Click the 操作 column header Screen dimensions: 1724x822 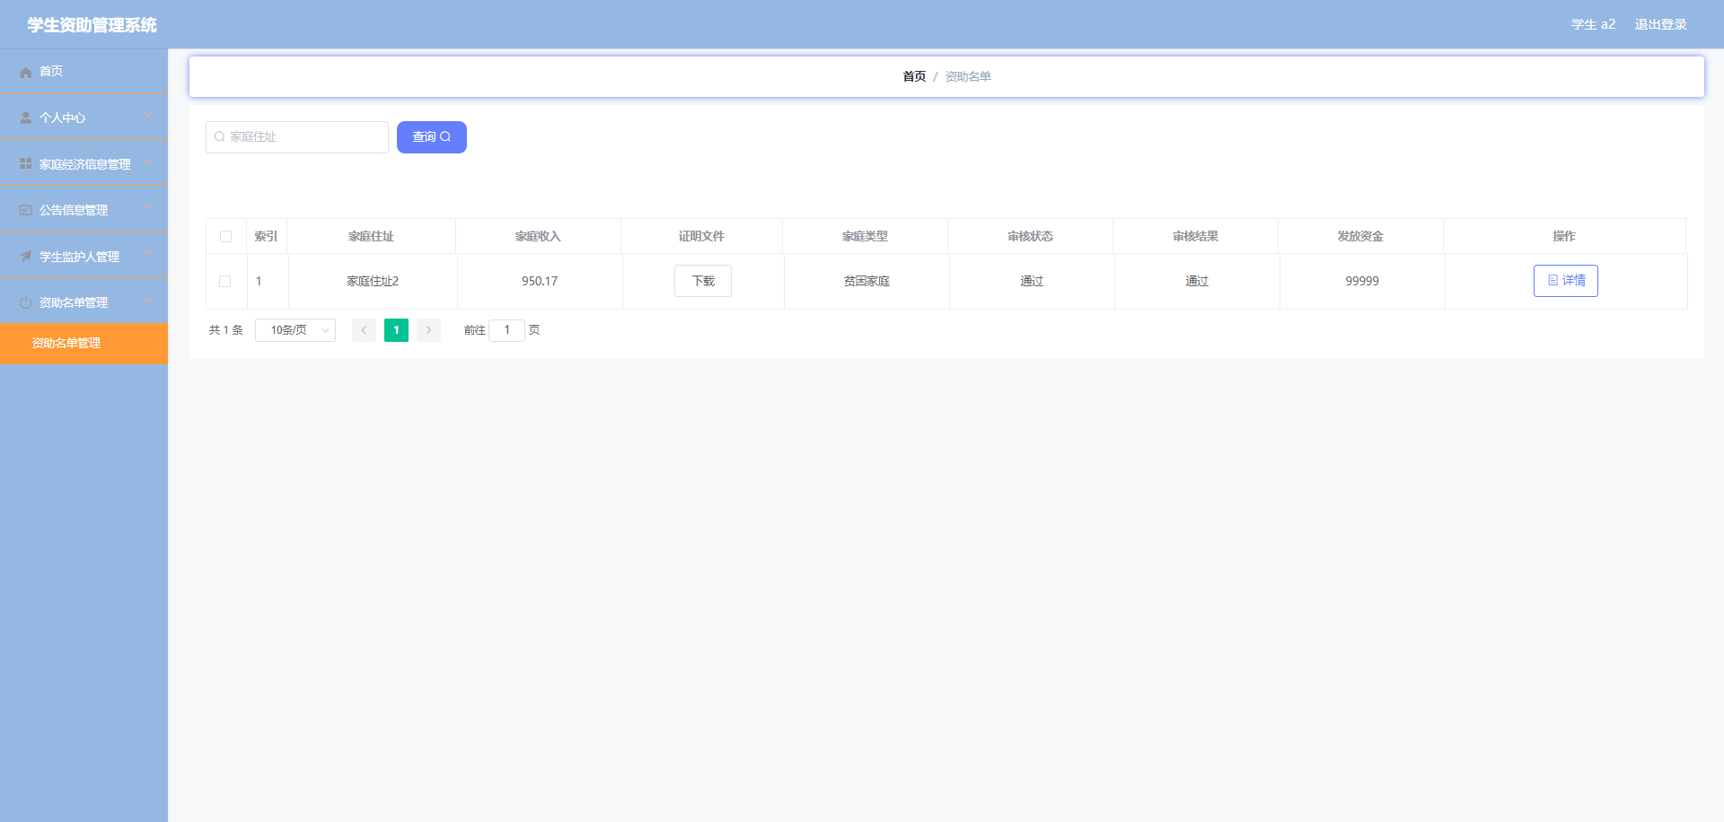1564,236
